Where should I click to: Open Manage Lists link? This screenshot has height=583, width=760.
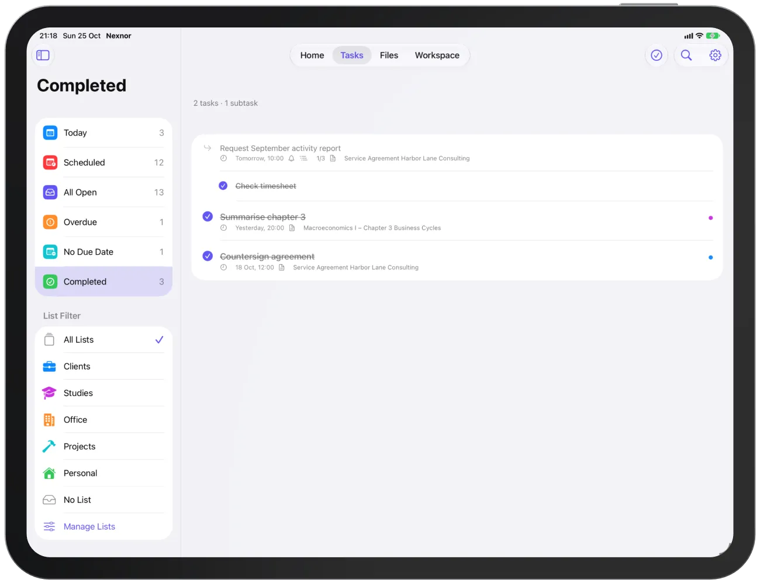tap(89, 526)
